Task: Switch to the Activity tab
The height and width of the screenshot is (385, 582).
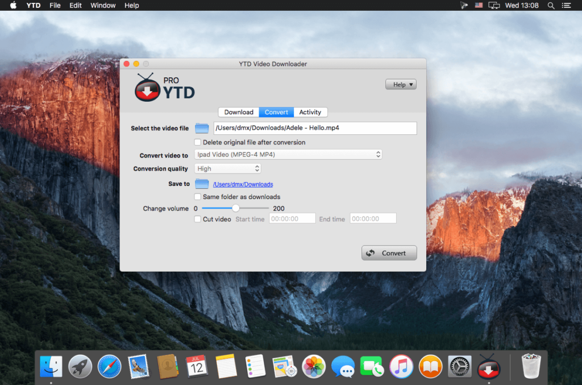Action: [310, 112]
